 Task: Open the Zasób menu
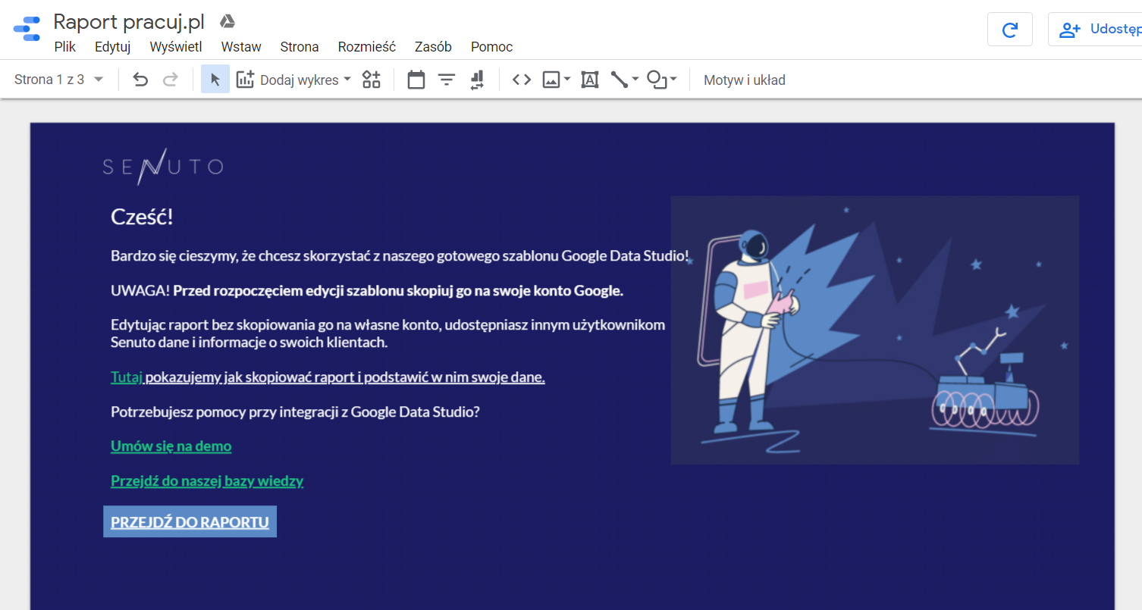(x=433, y=47)
